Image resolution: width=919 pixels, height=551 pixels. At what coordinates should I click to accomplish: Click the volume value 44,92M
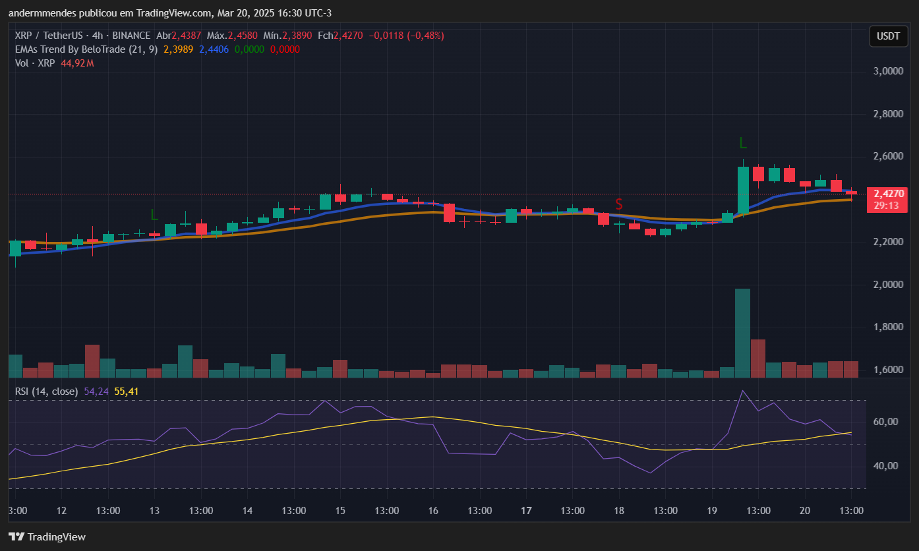click(x=77, y=63)
